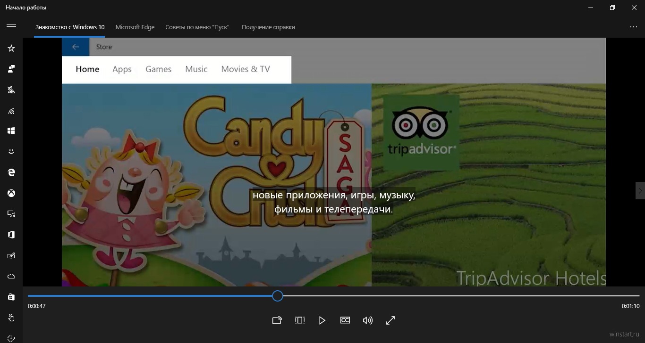
Task: Open the Microsoft Edge sidebar section
Action: pyautogui.click(x=11, y=172)
